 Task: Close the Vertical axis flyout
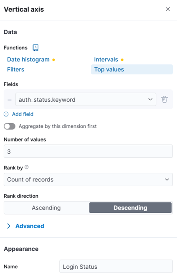tap(168, 9)
